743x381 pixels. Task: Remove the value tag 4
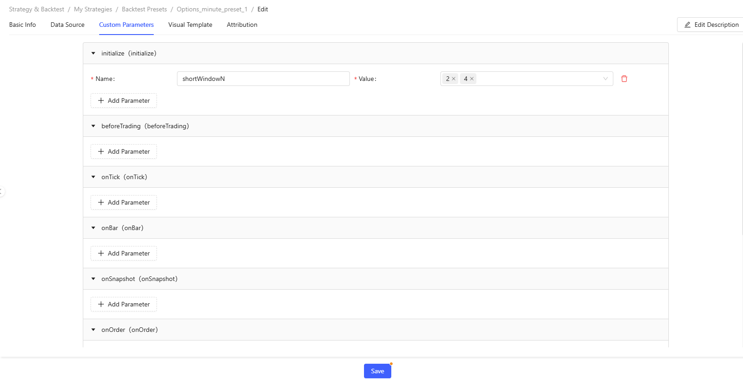coord(472,79)
